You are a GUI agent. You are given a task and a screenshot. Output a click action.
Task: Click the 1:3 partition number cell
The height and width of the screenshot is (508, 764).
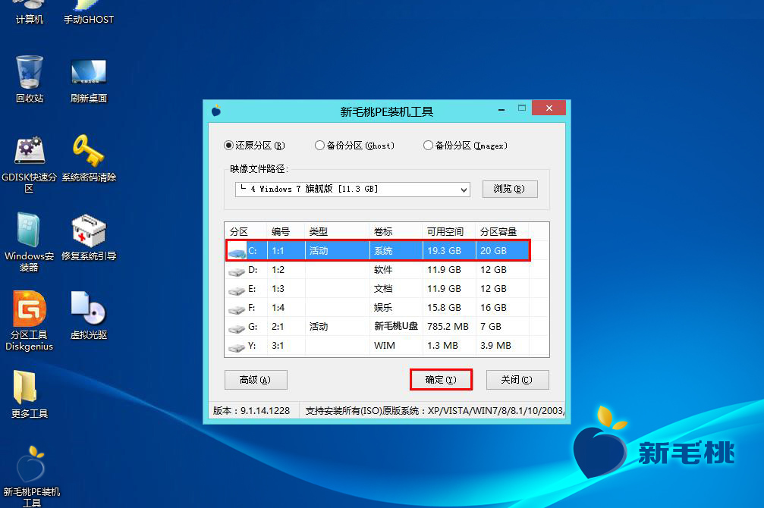click(x=278, y=289)
